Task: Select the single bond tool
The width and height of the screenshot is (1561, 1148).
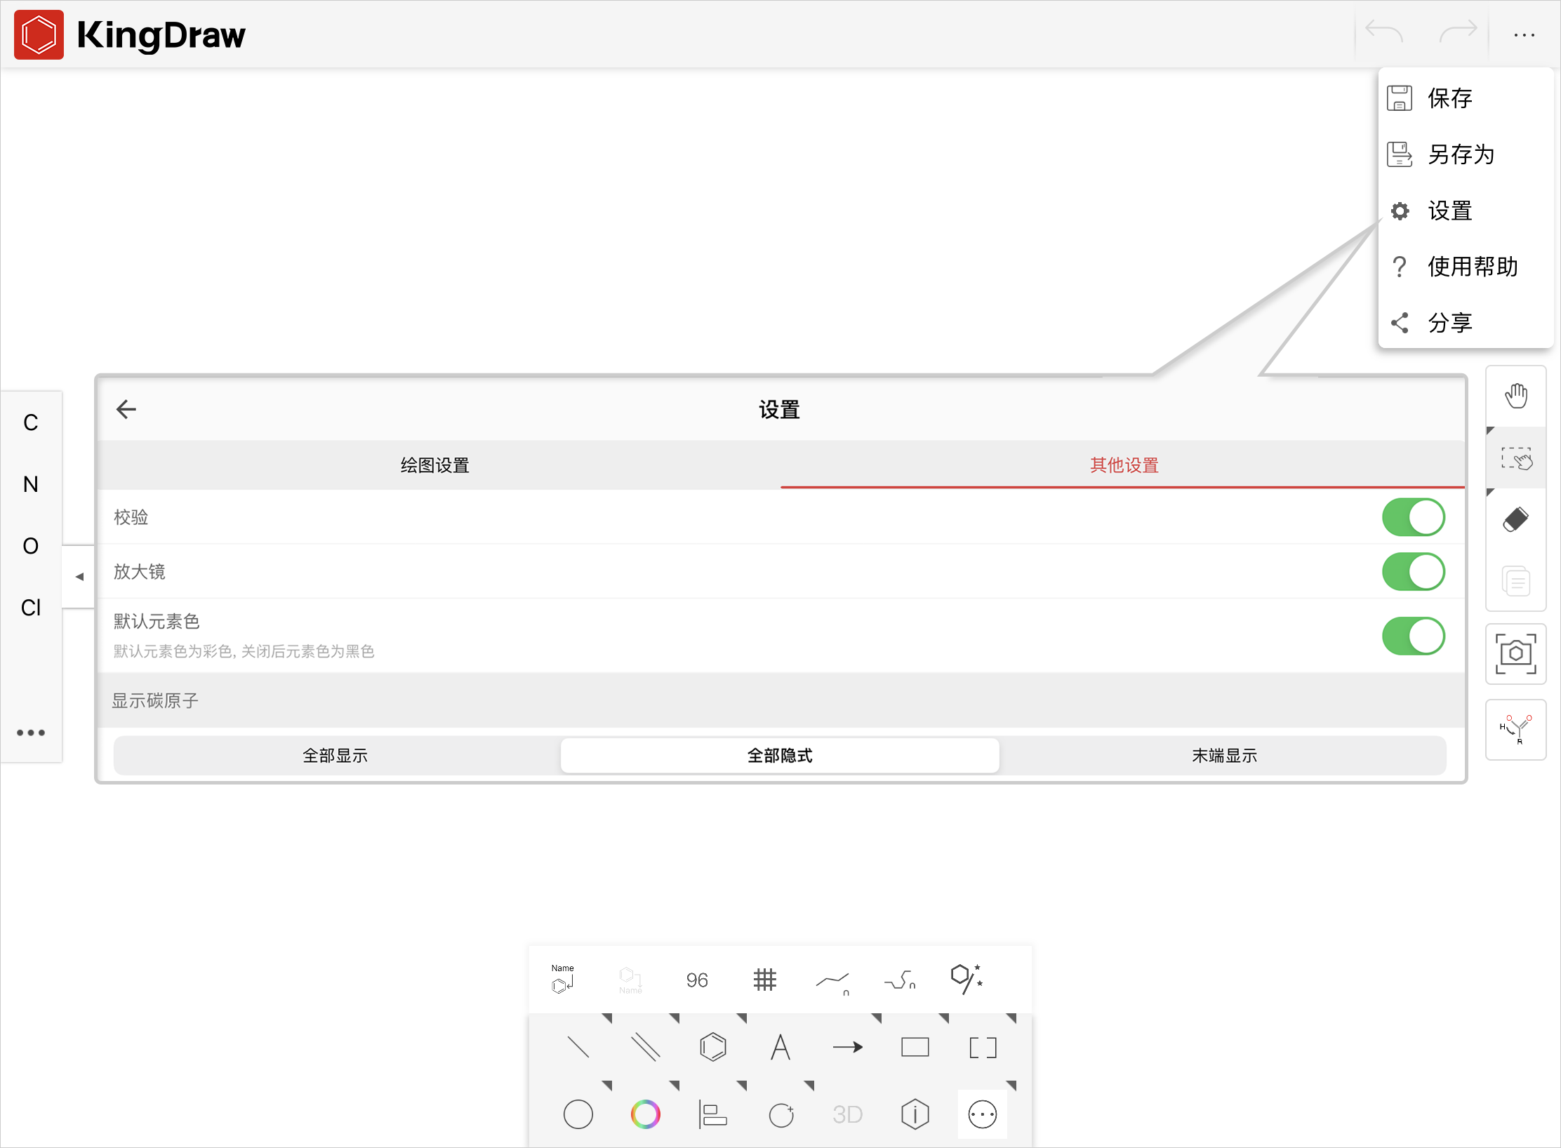Action: (578, 1046)
